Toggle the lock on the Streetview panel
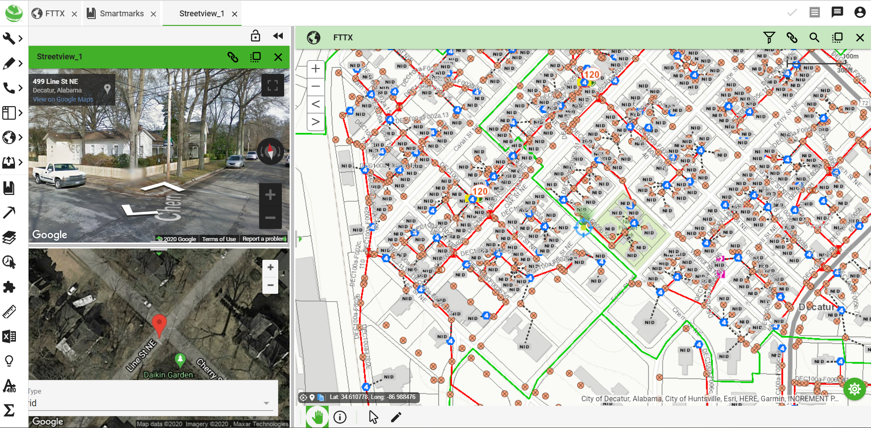871x428 pixels. pyautogui.click(x=256, y=35)
